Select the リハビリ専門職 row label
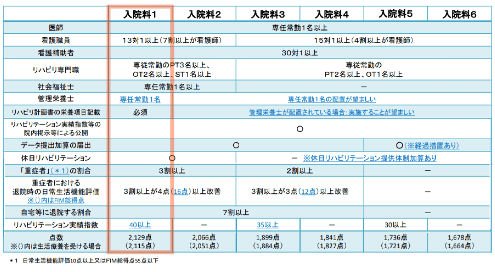Viewport: 495px width, 272px height. [x=56, y=70]
